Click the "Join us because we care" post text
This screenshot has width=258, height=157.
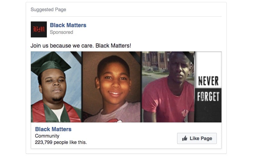(81, 46)
